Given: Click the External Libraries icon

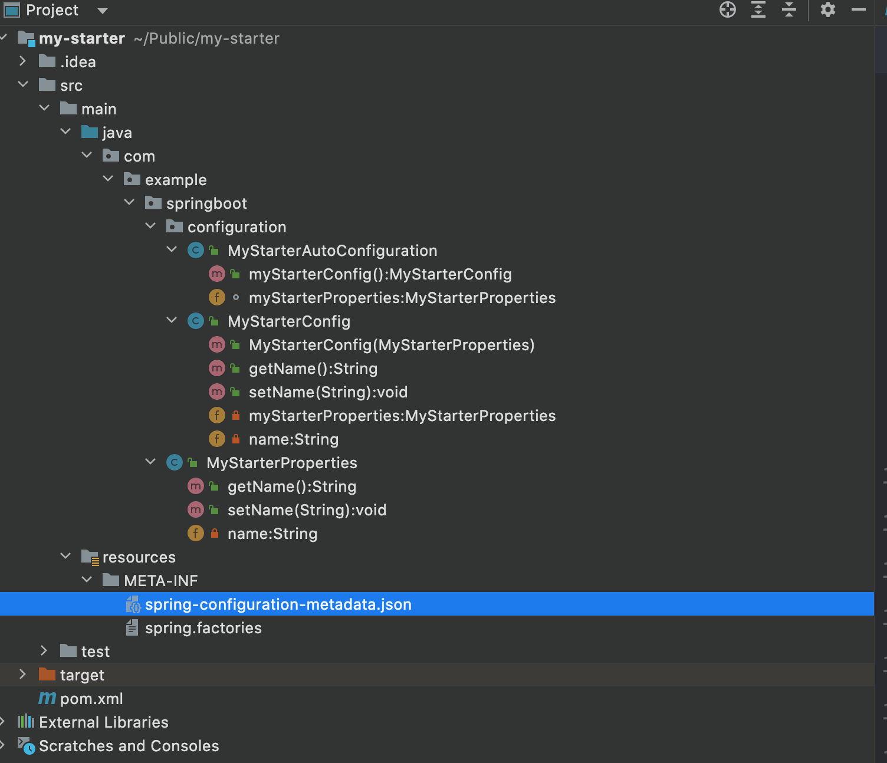Looking at the screenshot, I should point(26,722).
